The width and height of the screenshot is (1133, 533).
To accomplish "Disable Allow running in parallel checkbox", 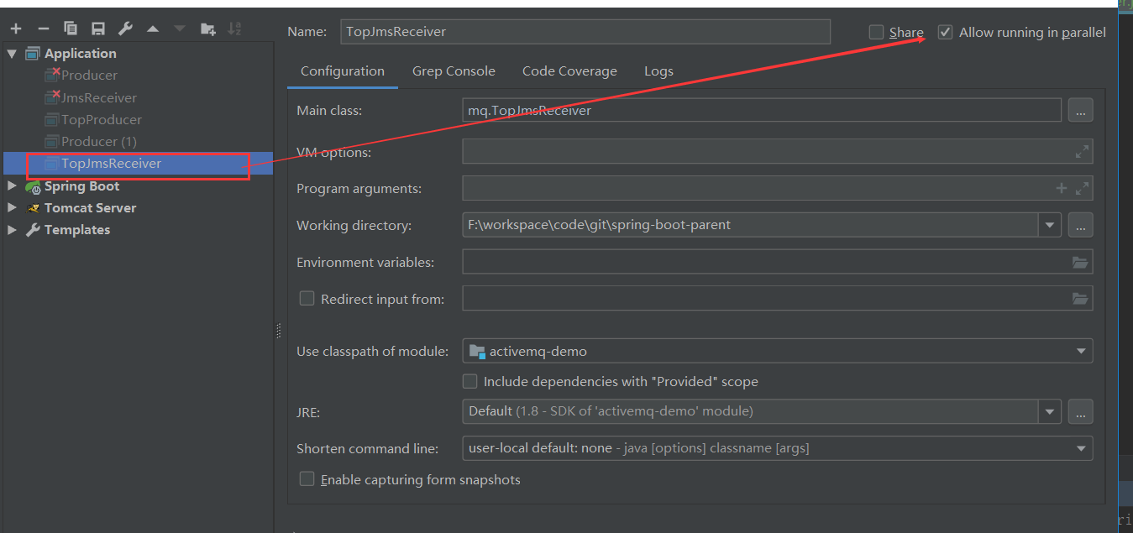I will click(946, 32).
